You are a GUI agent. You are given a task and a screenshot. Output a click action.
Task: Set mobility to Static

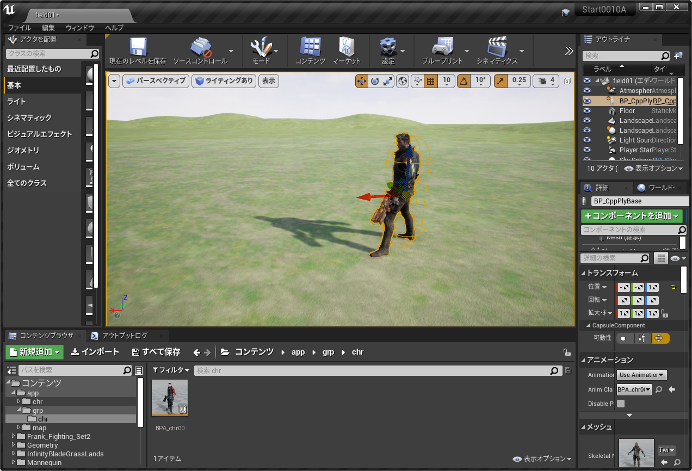[x=625, y=338]
